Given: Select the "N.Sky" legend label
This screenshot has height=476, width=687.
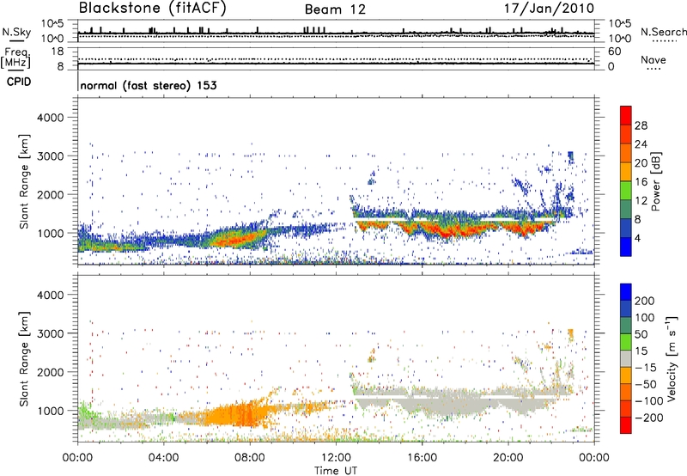Looking at the screenshot, I should tap(16, 32).
